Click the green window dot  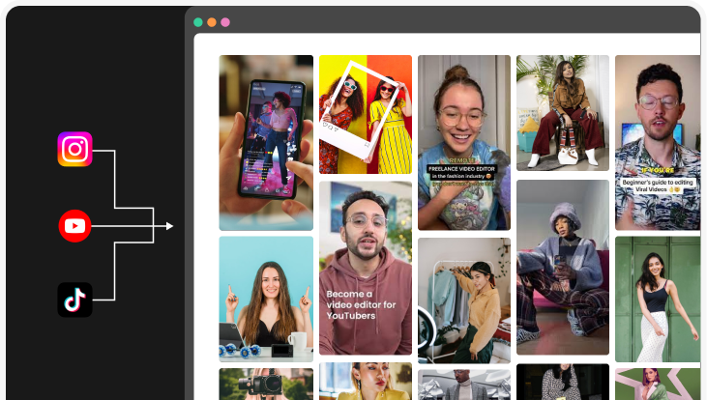pos(198,22)
